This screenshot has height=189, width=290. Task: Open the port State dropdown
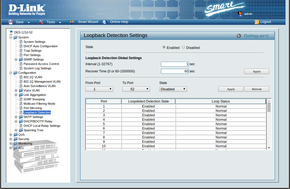coord(173,89)
